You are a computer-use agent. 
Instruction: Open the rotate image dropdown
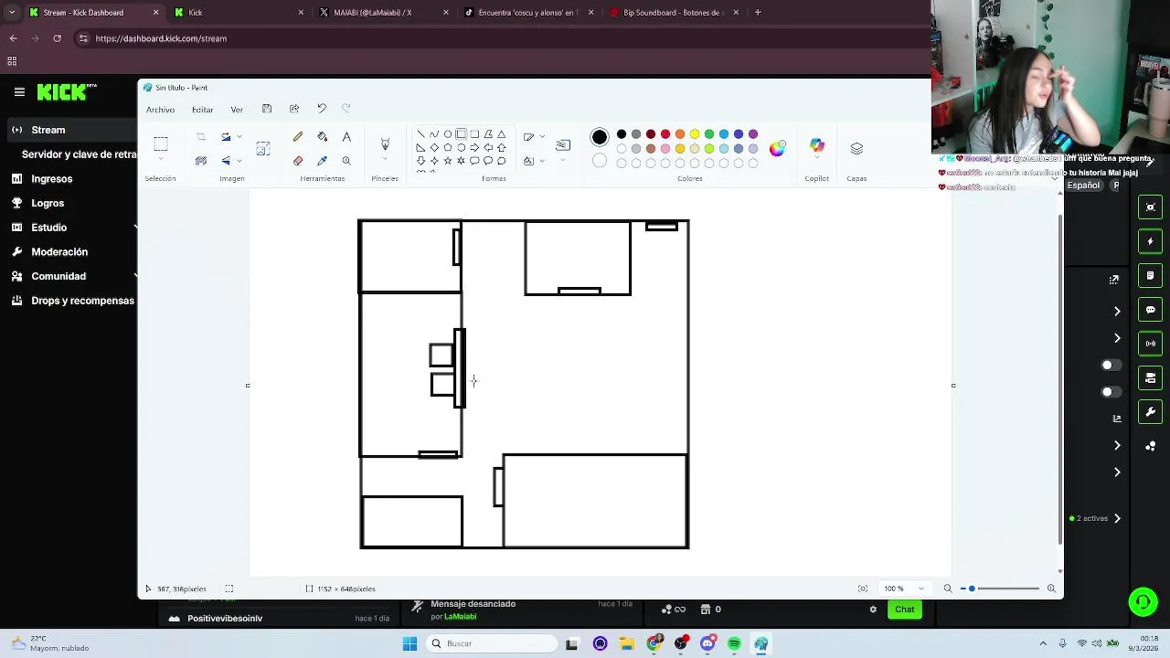click(x=239, y=137)
